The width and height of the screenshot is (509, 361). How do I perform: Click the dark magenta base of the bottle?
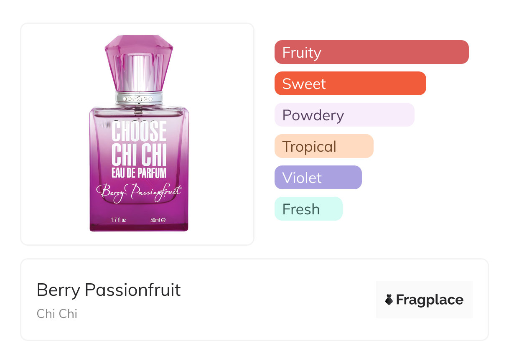[139, 228]
